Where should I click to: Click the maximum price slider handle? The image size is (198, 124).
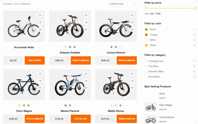(195, 8)
